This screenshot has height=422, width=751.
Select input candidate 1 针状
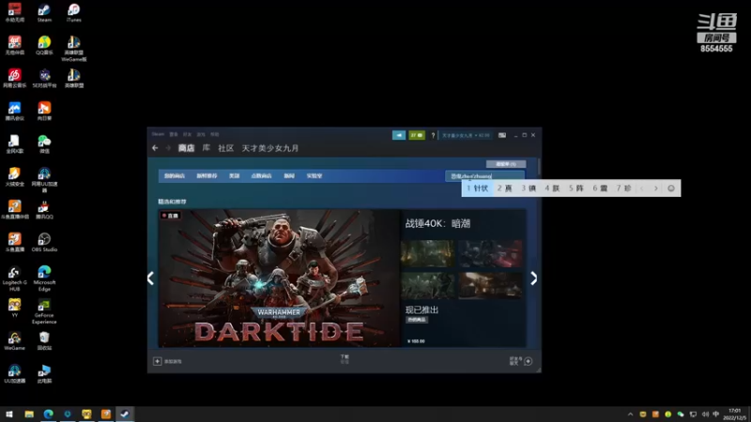click(x=478, y=188)
